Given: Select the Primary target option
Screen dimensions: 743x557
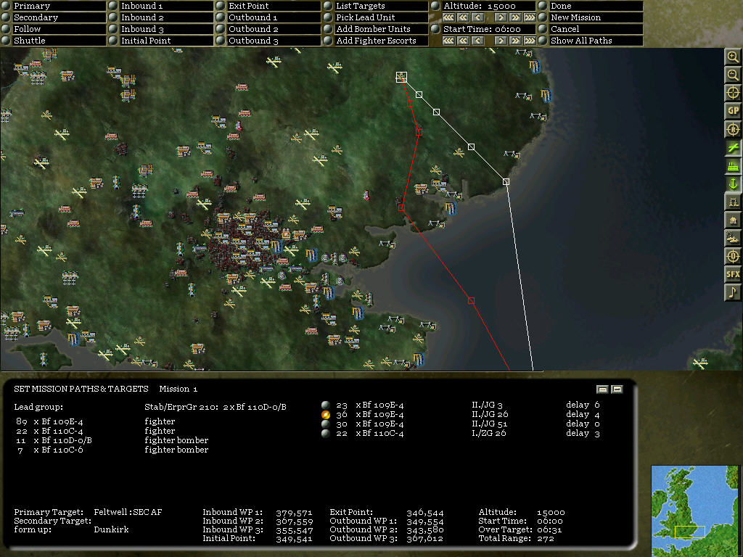Looking at the screenshot, I should pyautogui.click(x=53, y=6).
